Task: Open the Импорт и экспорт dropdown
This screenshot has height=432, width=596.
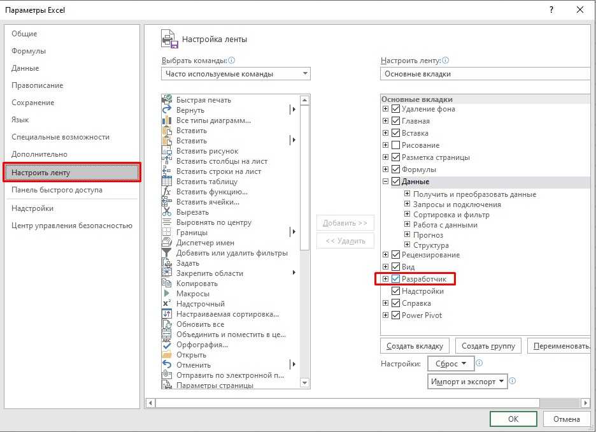Action: coord(467,382)
